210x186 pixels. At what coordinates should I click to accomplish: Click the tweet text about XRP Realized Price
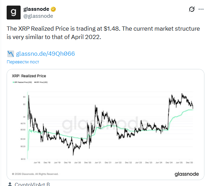[103, 32]
